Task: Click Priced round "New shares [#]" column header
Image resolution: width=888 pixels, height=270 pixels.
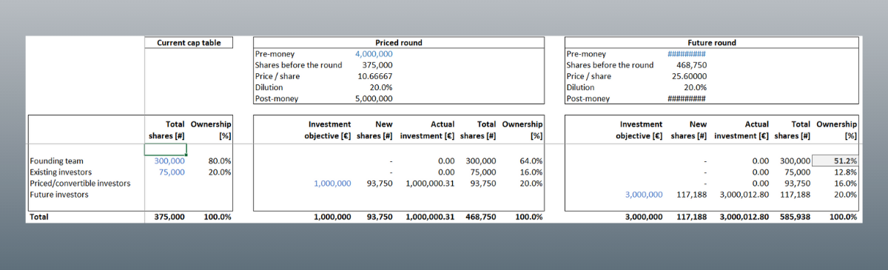Action: click(x=375, y=130)
